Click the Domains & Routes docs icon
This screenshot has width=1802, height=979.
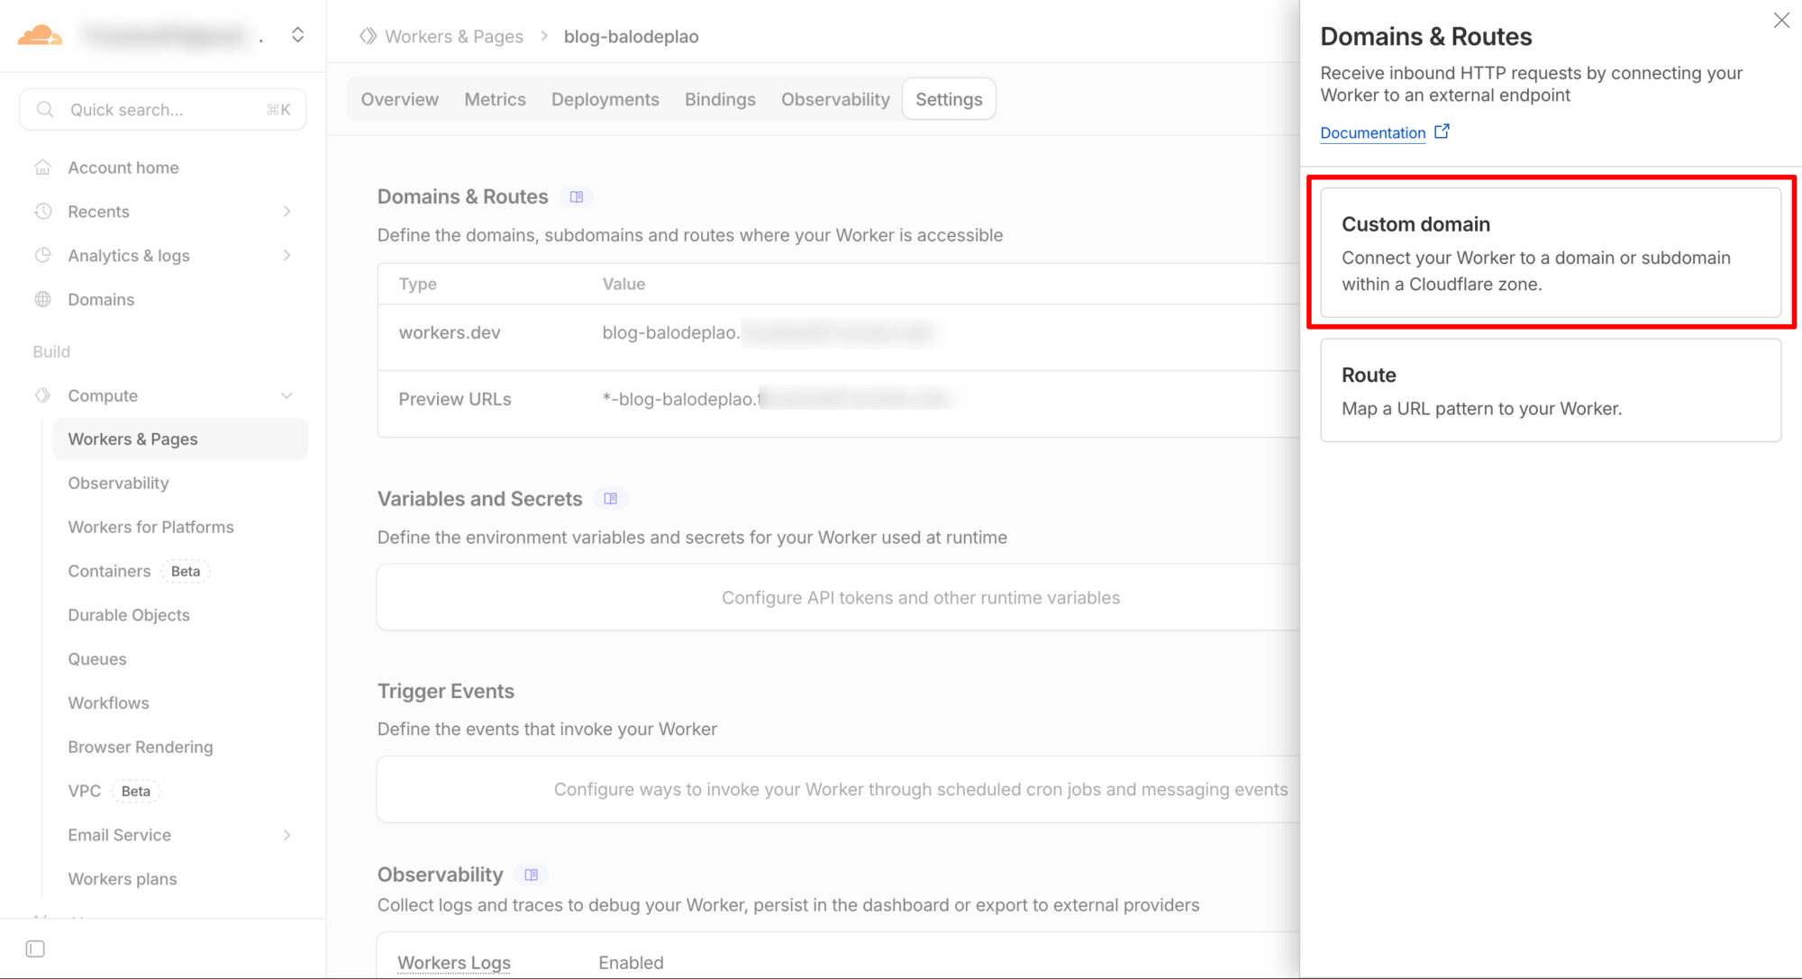pos(577,196)
